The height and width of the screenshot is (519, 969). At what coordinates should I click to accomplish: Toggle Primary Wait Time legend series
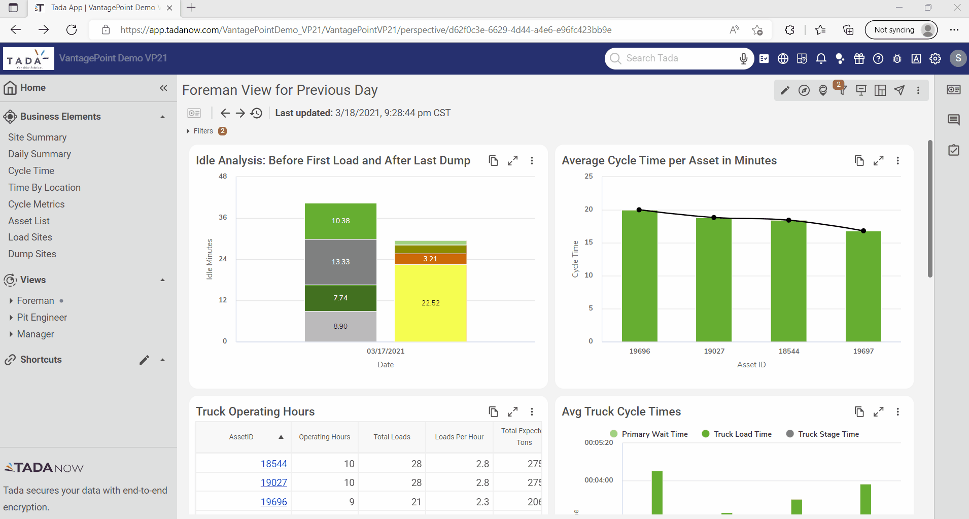coord(649,434)
